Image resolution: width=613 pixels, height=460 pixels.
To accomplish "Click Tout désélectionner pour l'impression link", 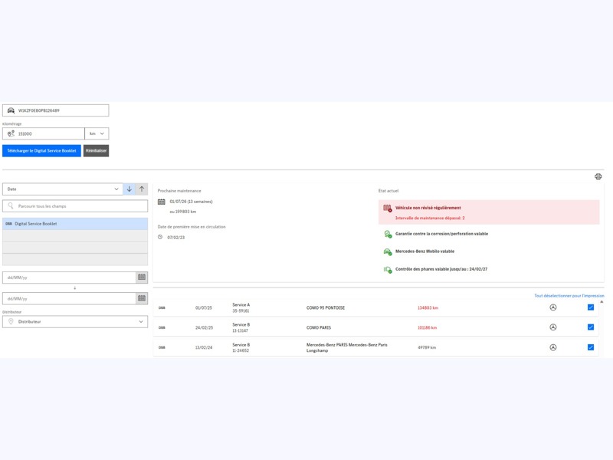I will click(569, 295).
